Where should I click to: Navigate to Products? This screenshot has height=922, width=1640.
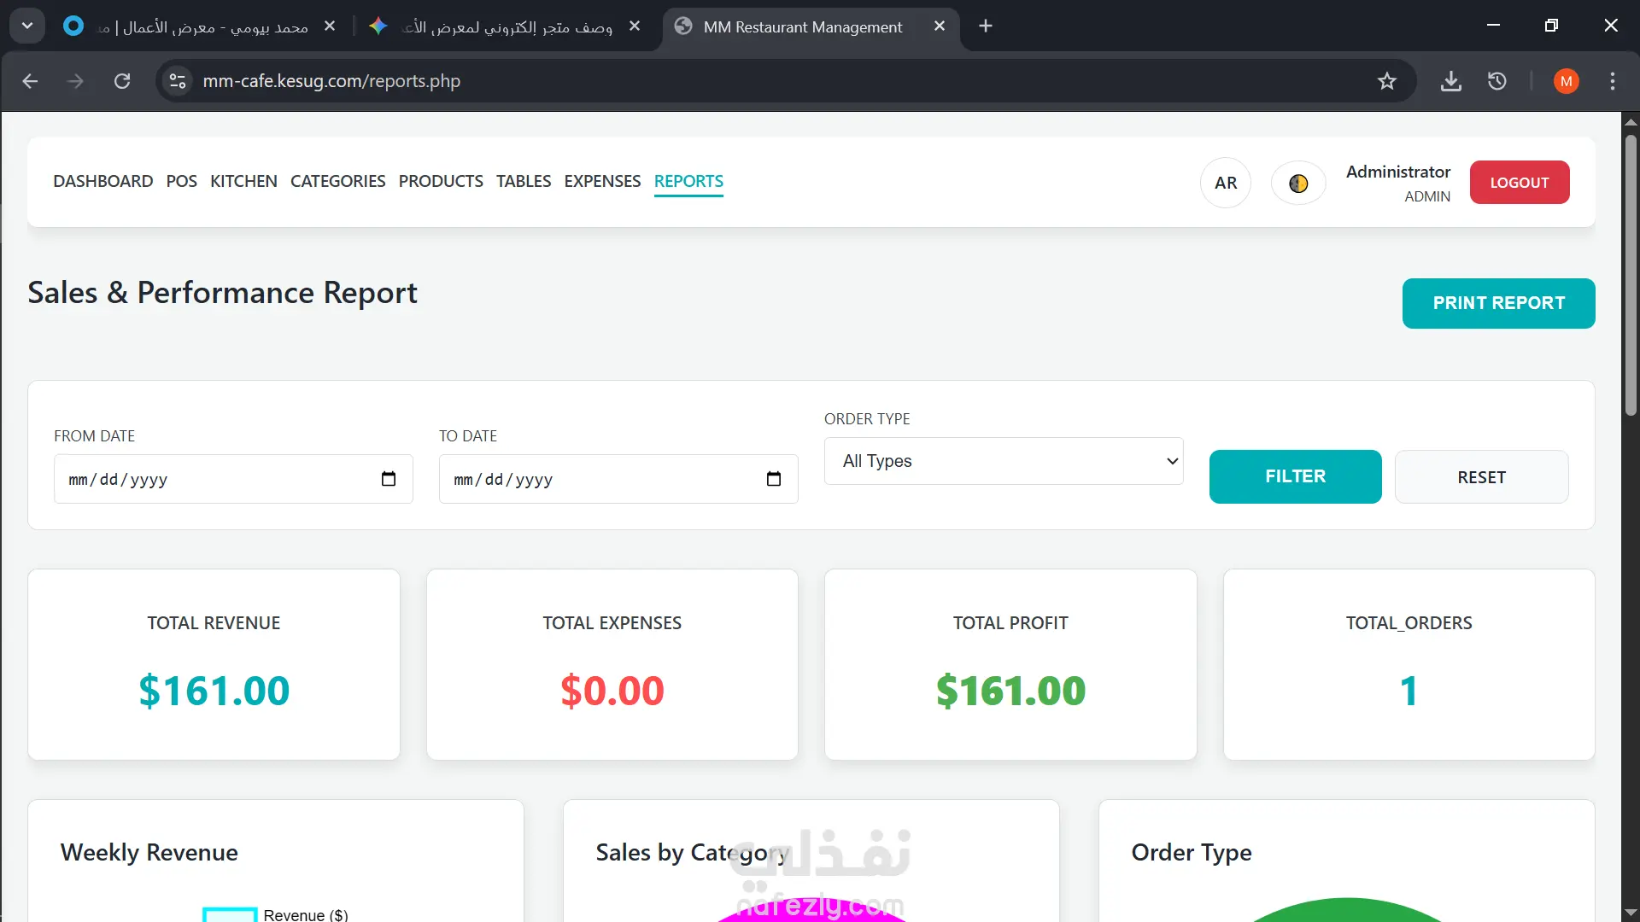[441, 181]
